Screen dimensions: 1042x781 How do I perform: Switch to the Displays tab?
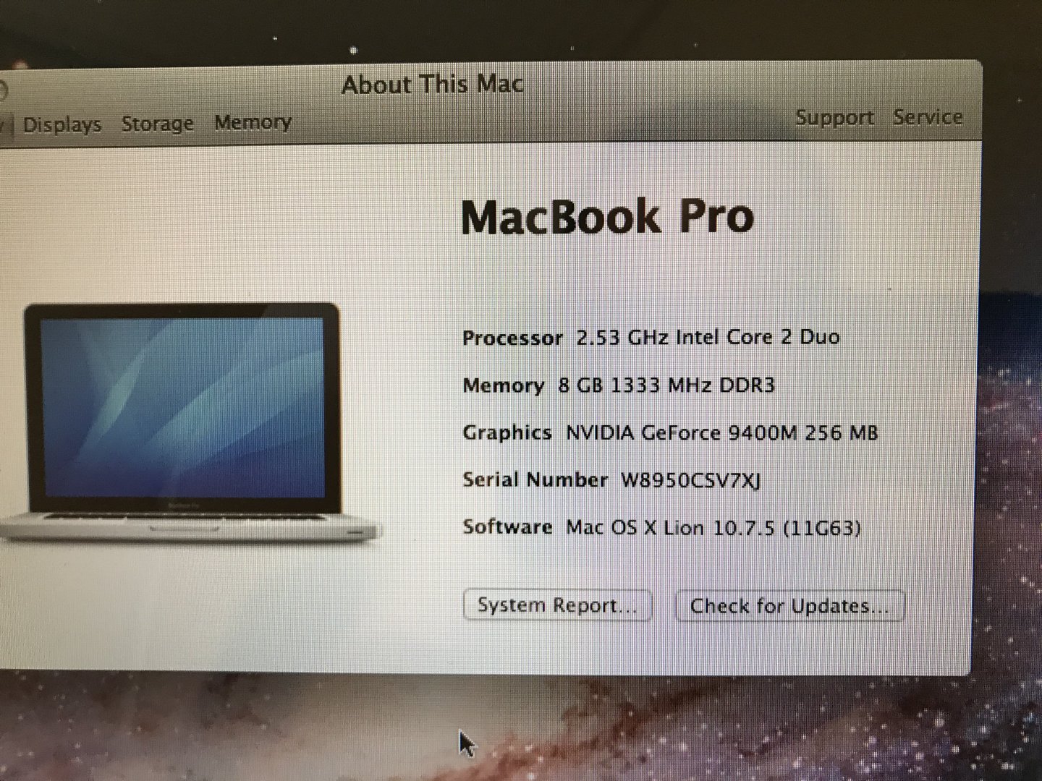62,124
